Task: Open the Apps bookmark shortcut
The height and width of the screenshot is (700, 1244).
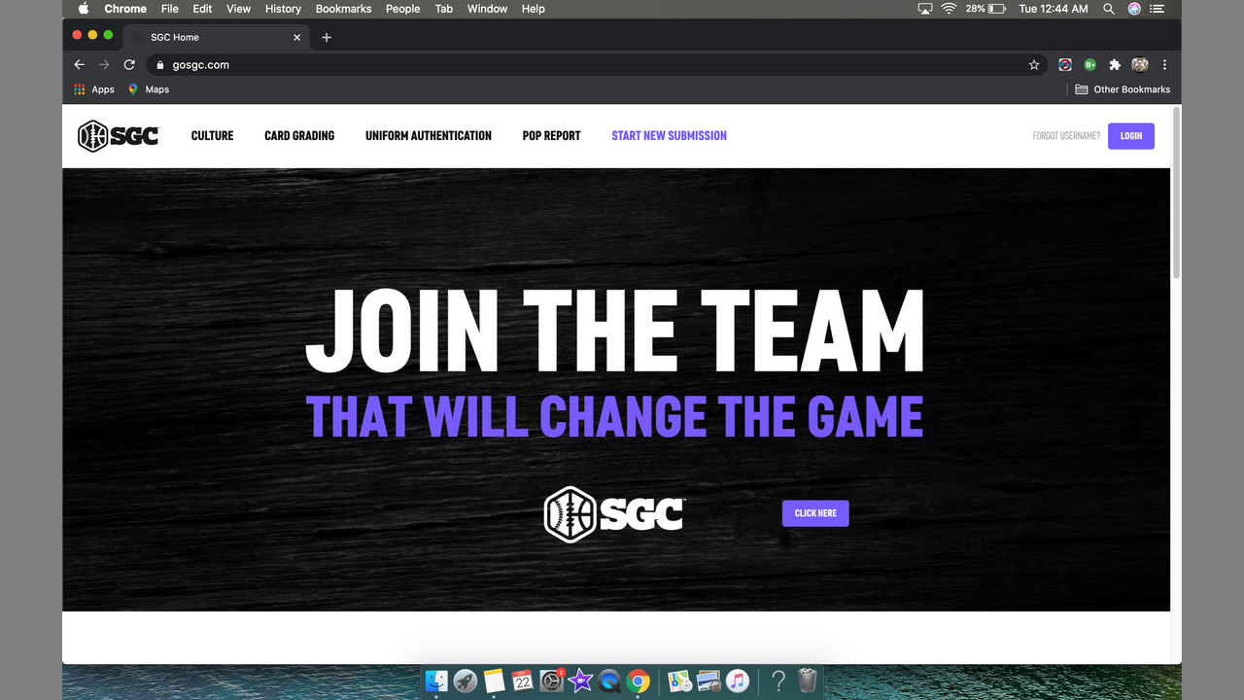Action: (94, 89)
